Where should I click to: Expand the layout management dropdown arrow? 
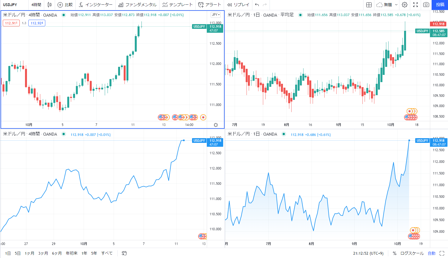pos(396,5)
